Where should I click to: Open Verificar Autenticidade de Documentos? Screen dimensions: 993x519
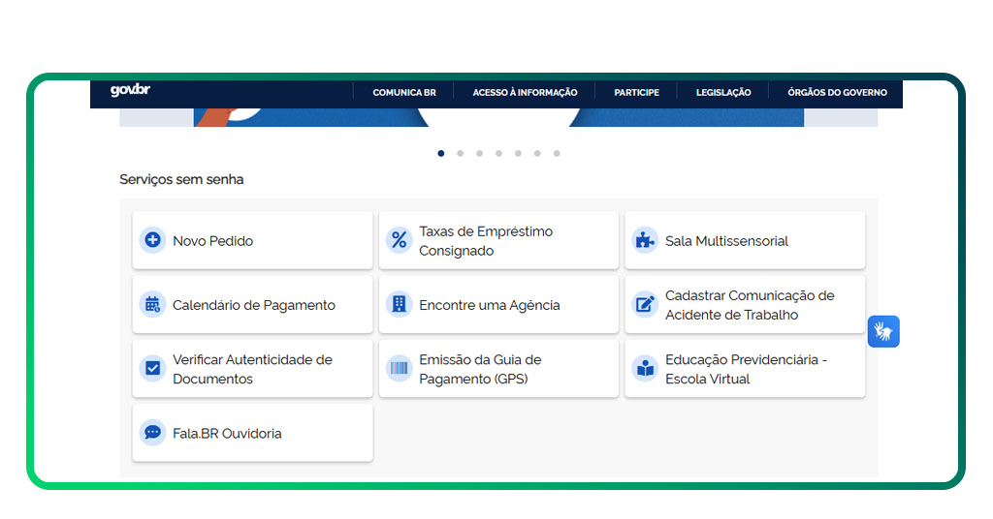pos(253,369)
